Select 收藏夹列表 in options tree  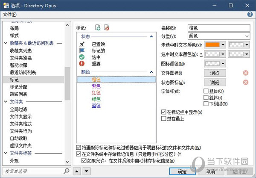pos(20,51)
